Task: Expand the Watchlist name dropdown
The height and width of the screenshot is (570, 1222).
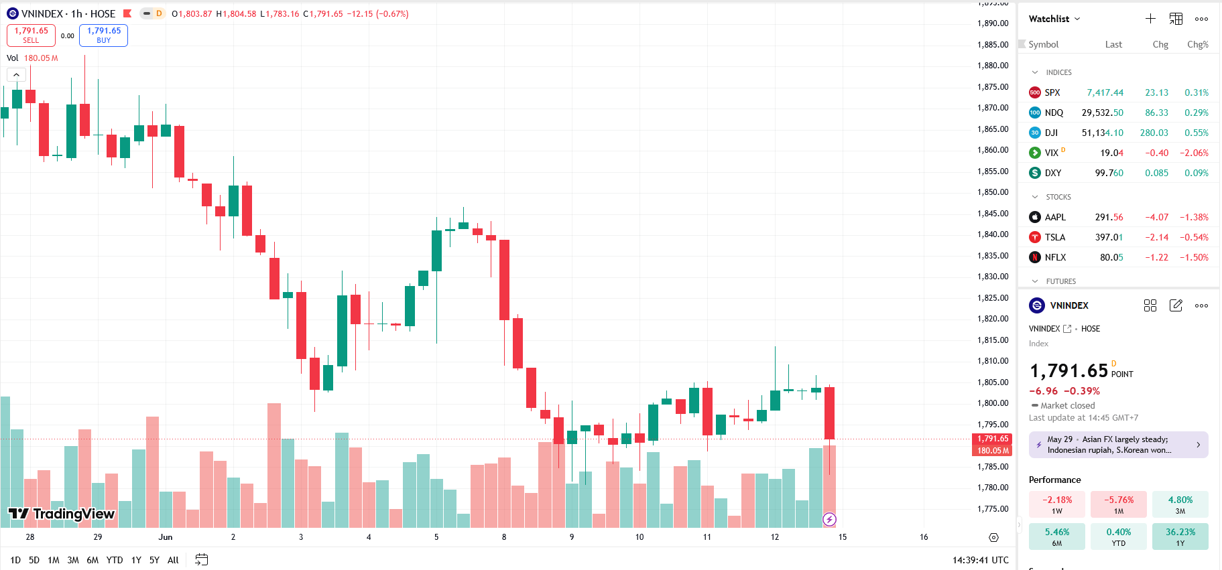Action: [x=1054, y=19]
